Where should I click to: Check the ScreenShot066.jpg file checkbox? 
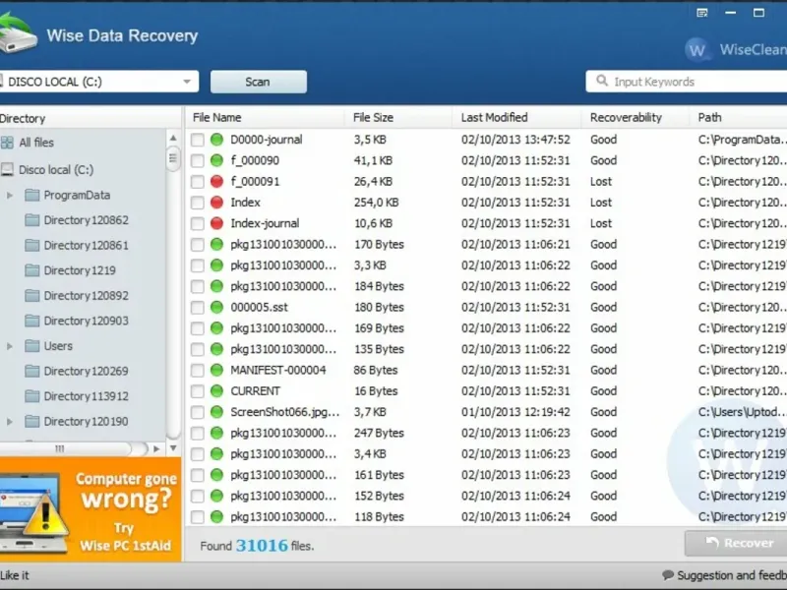pyautogui.click(x=198, y=412)
